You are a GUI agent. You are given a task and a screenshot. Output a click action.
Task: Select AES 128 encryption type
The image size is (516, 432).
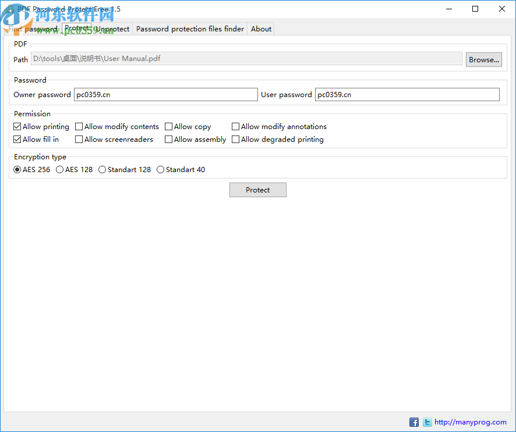click(x=59, y=169)
